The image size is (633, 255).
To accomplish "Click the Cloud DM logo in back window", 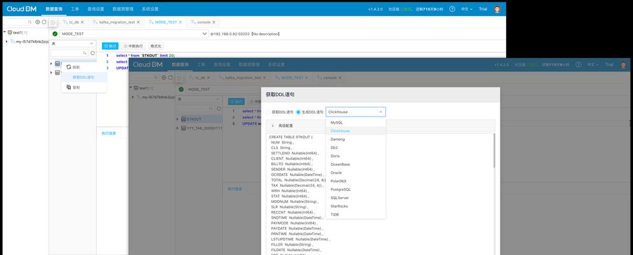I will (22, 9).
